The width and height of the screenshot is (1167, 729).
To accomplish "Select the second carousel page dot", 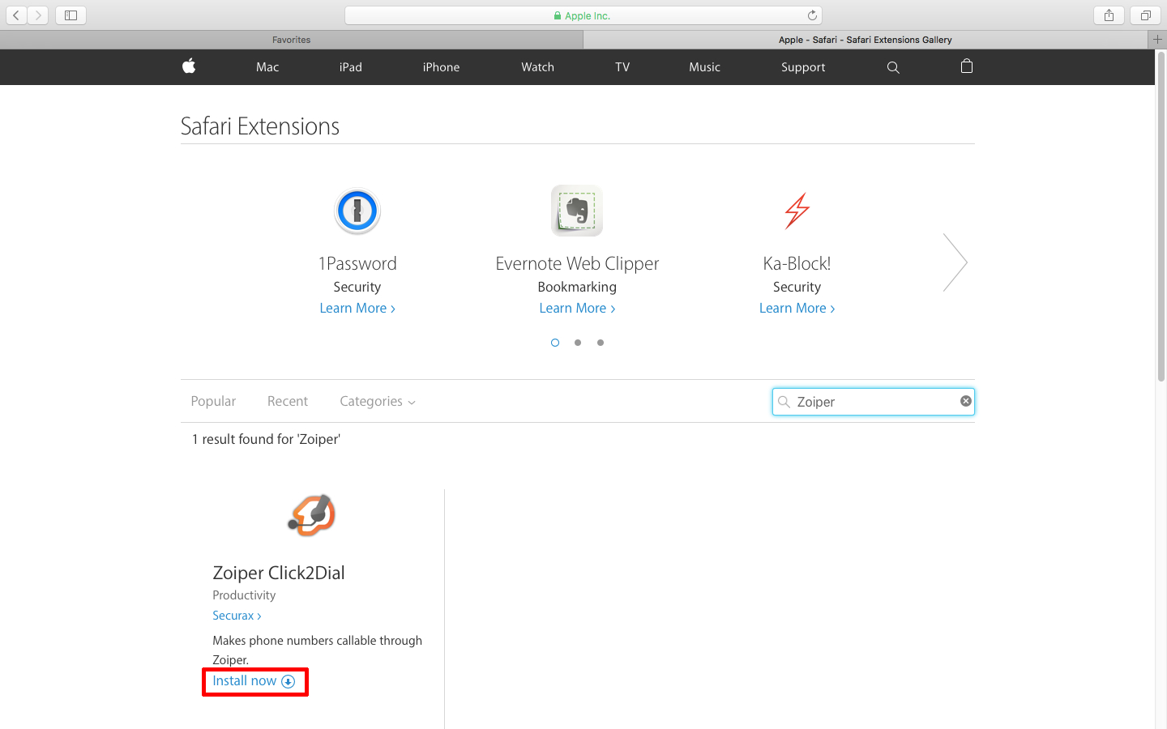I will (x=578, y=343).
